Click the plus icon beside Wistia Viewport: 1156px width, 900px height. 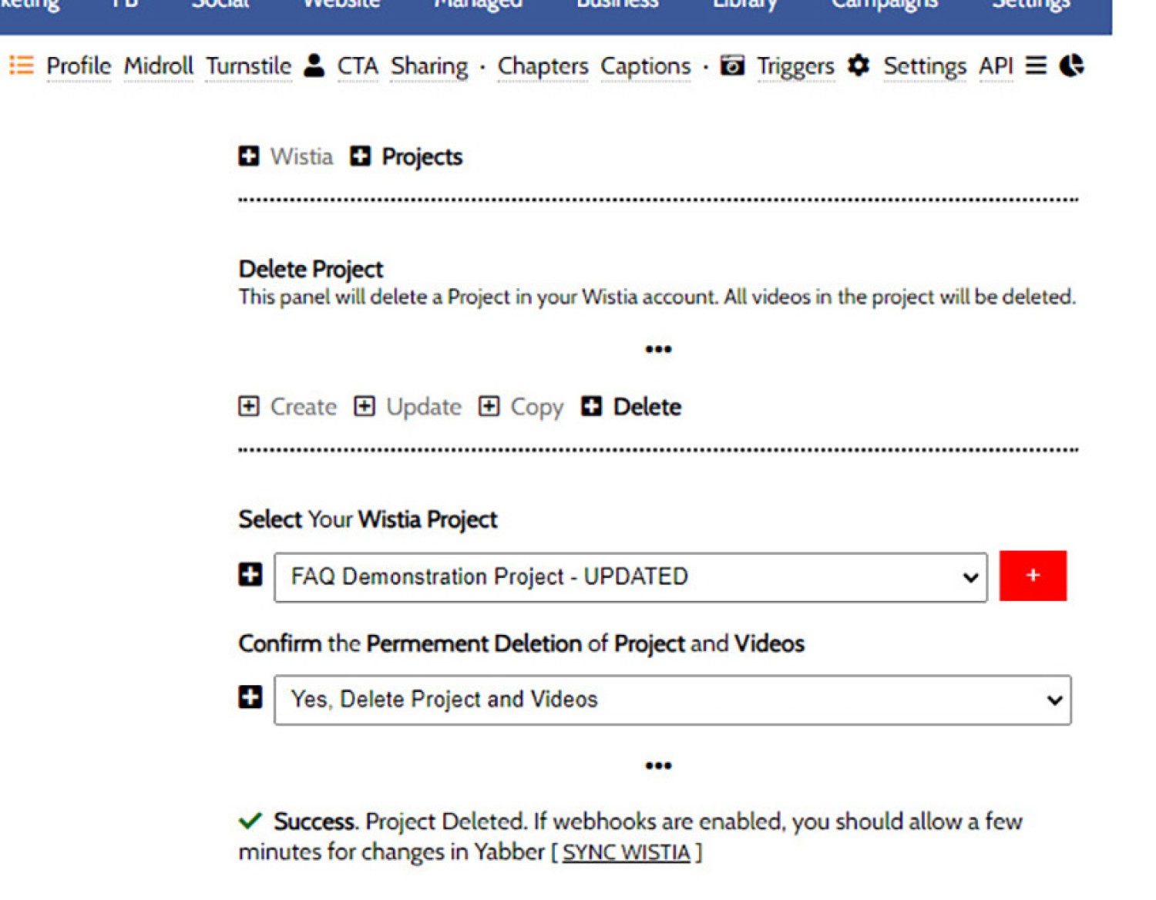(x=249, y=156)
